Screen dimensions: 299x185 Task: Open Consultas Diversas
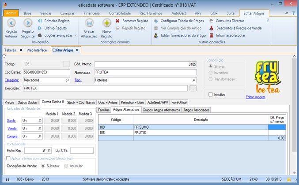pos(230,21)
